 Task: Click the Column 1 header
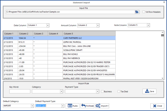11,34
